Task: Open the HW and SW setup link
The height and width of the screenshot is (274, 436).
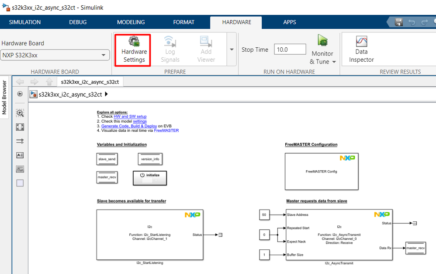Action: (130, 116)
